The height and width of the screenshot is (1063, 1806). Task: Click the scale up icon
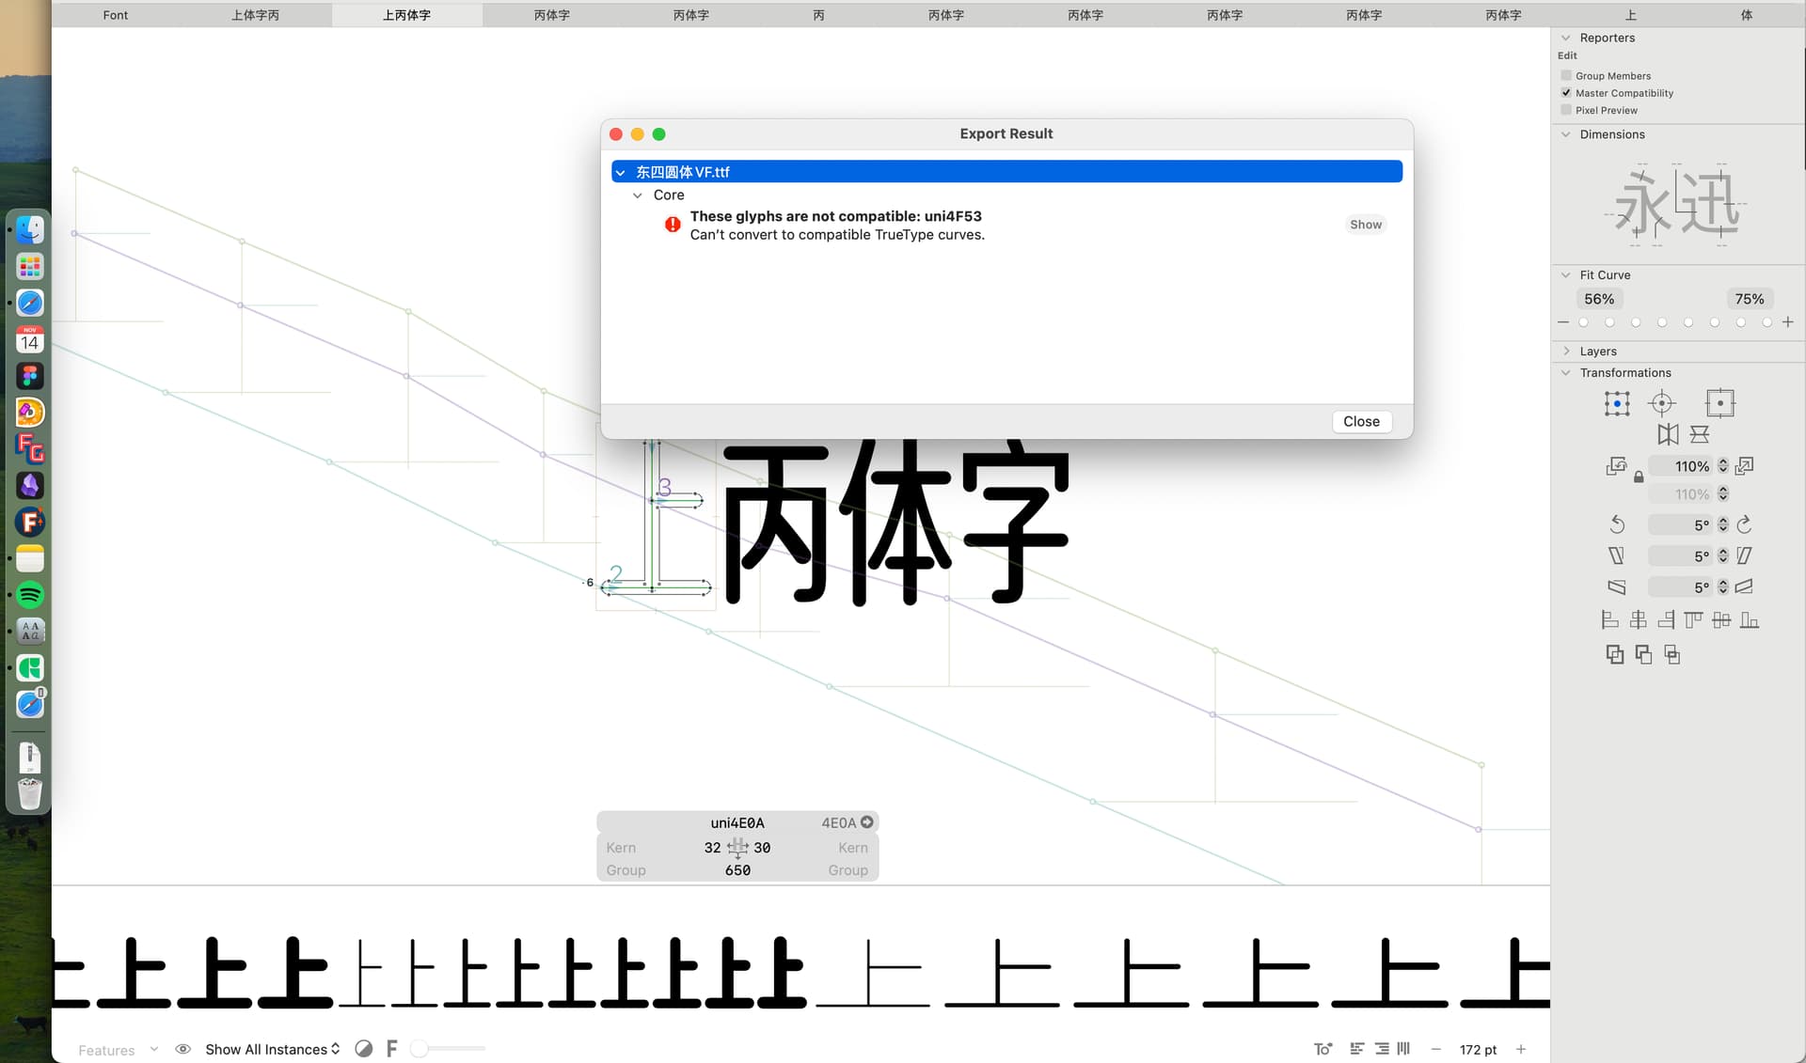[x=1744, y=466]
